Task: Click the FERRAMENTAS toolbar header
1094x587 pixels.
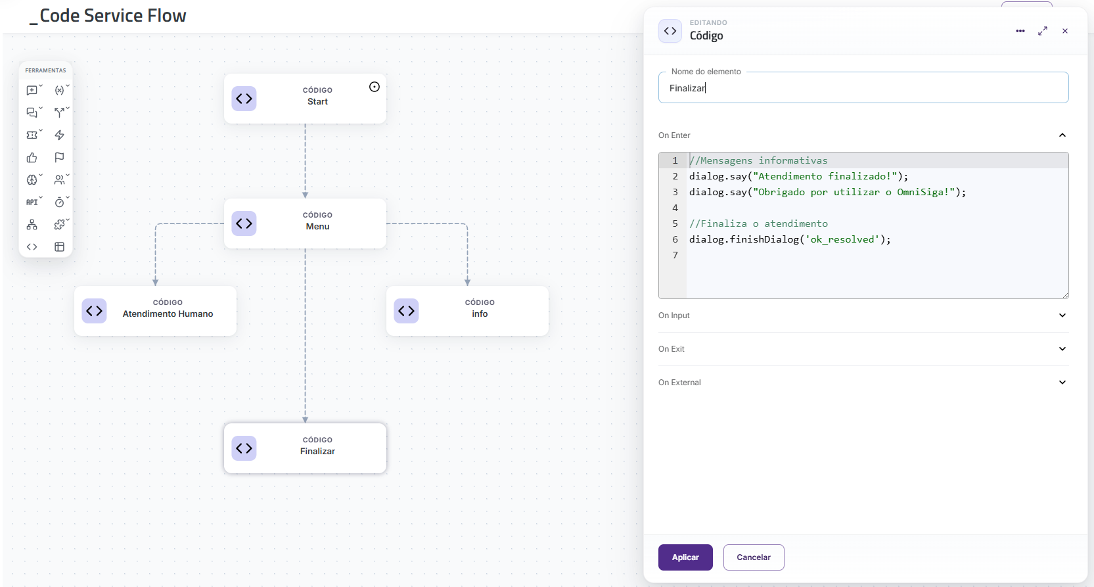Action: tap(45, 70)
